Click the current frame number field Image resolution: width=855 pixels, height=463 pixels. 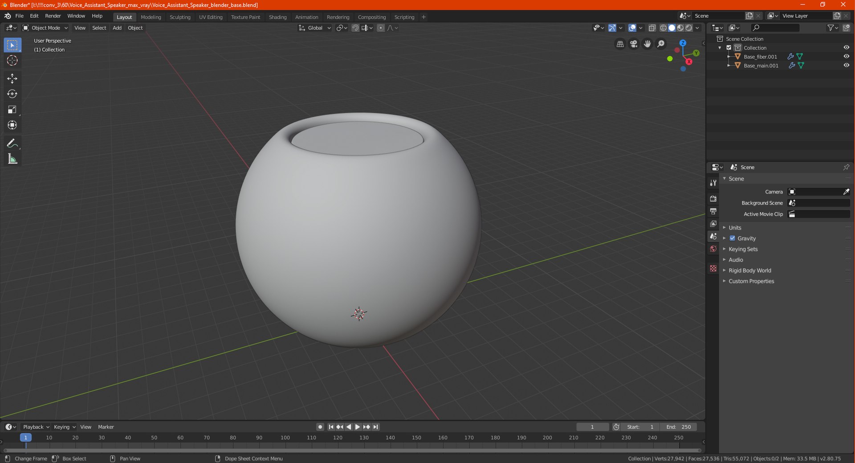click(x=592, y=427)
